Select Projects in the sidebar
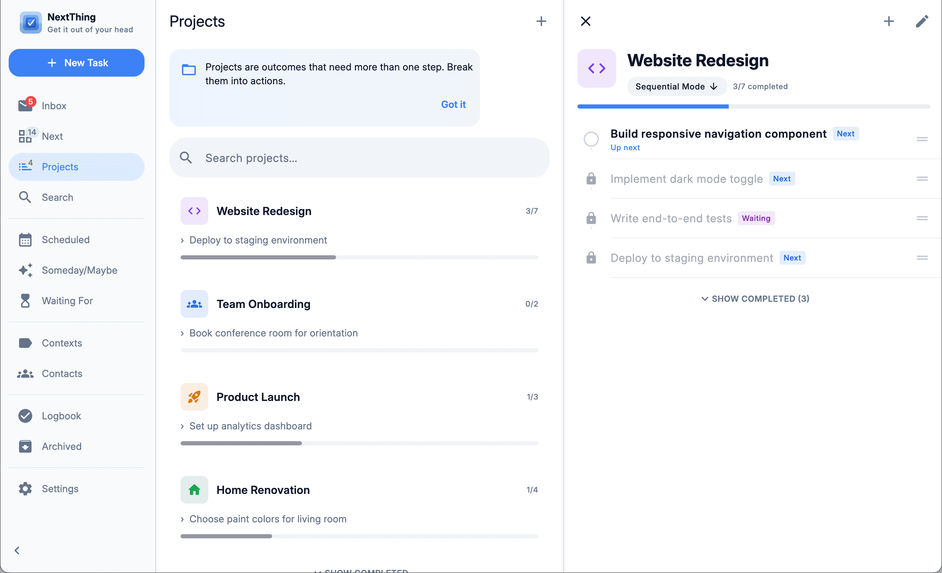 click(x=60, y=167)
